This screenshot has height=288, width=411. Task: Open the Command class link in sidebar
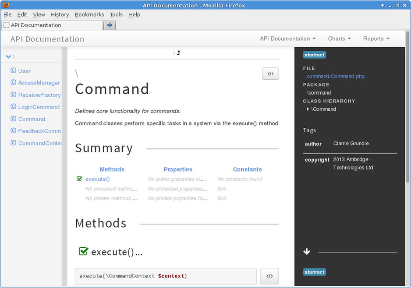tap(32, 119)
